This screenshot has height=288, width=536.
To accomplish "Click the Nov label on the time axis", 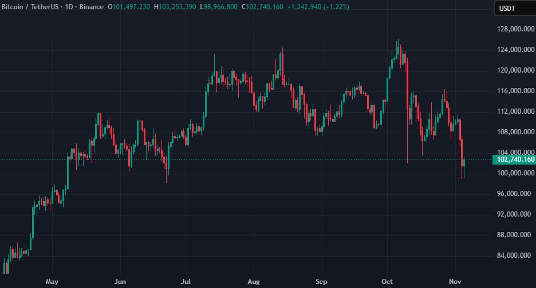I will tap(456, 282).
